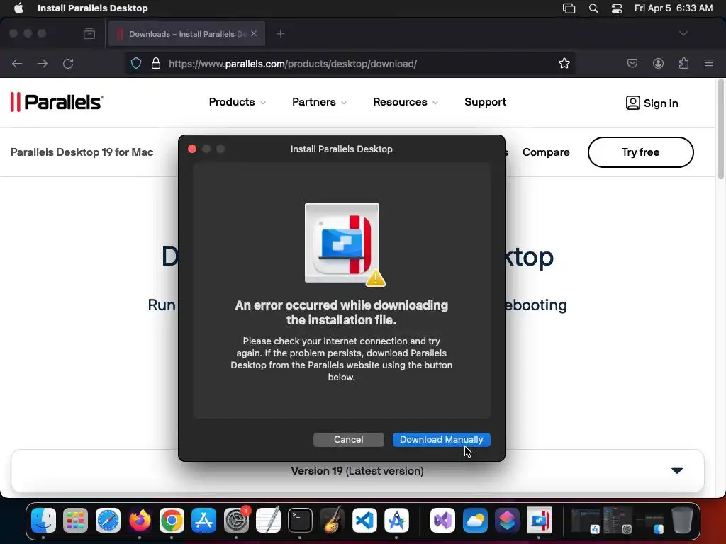The height and width of the screenshot is (544, 726).
Task: Click Sign in on Parallels site
Action: (x=652, y=103)
